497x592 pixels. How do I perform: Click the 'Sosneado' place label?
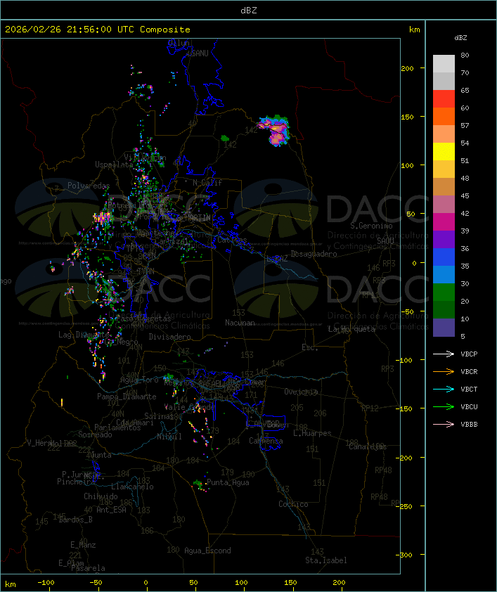pos(95,435)
